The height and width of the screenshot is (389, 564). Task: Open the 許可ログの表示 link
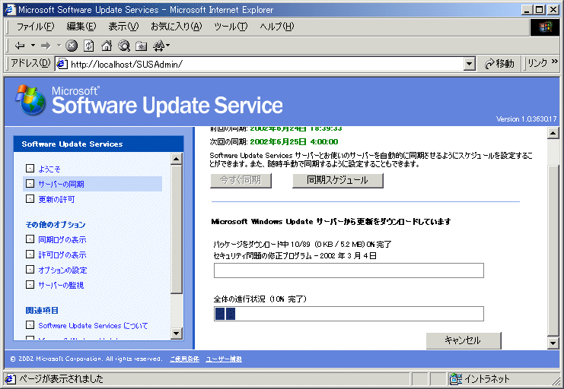coord(62,255)
